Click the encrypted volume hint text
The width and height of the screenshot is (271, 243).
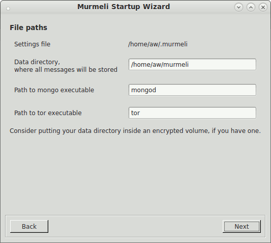tap(135, 131)
